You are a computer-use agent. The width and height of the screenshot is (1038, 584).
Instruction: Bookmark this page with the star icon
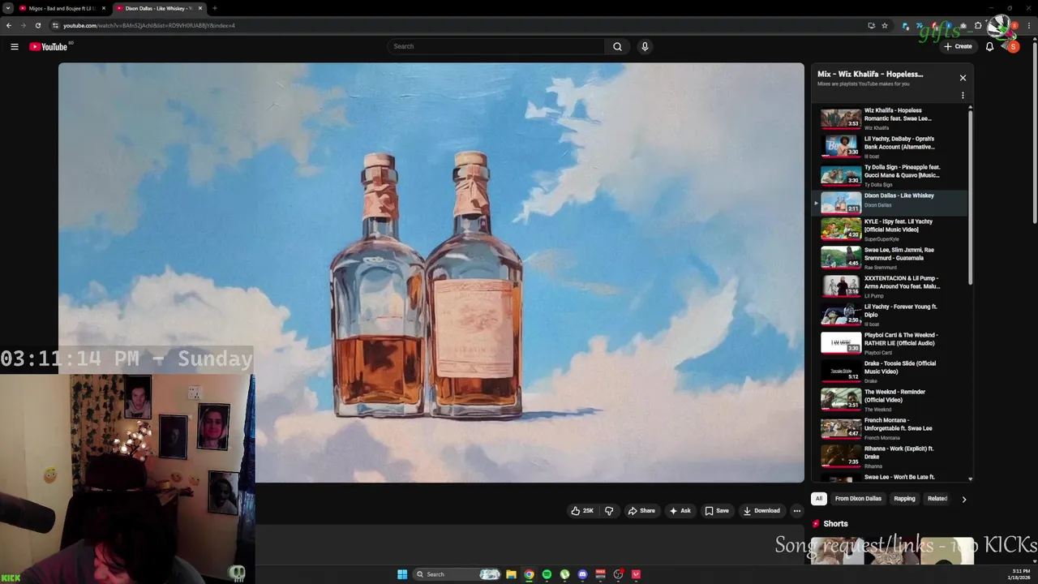(885, 25)
